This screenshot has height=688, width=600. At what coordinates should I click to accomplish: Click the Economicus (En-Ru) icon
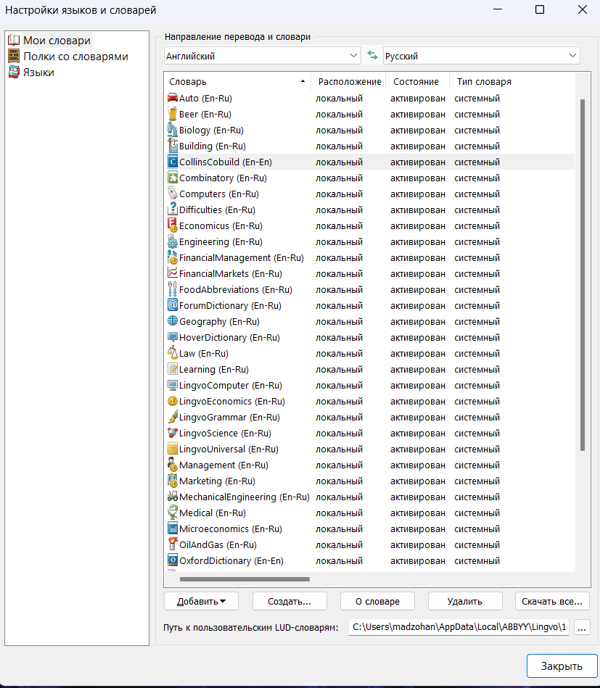point(173,225)
